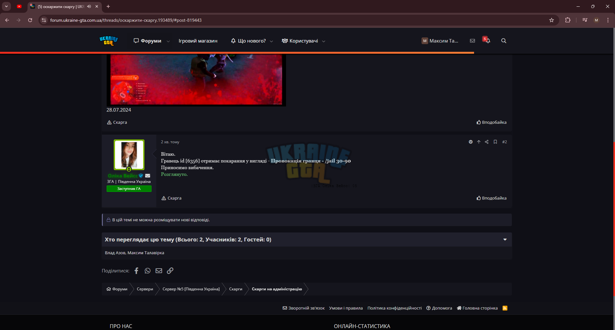
Task: Open post #2 permalink
Action: tap(504, 142)
